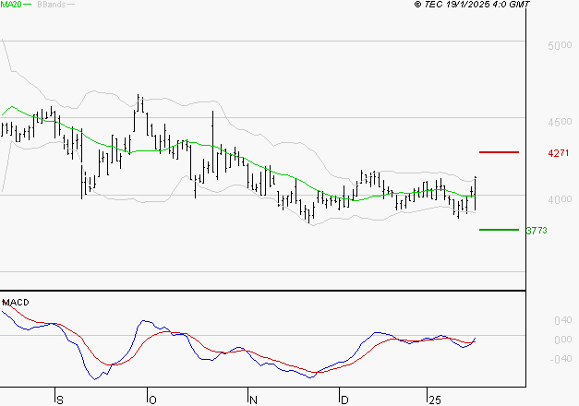Screen dimensions: 579x406
Task: Click the D month axis marker
Action: point(344,400)
